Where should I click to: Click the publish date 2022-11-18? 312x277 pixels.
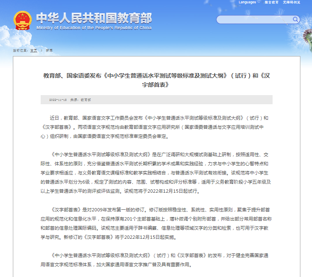(58, 100)
